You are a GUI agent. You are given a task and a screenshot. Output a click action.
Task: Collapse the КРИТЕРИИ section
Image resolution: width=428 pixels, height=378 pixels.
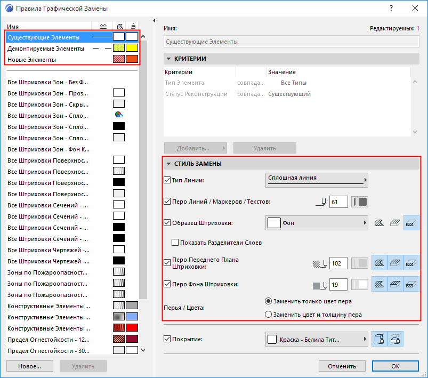[x=168, y=59]
